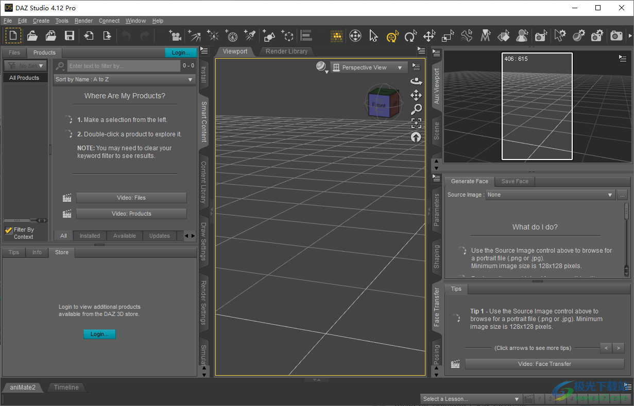Click the Login button in the Store panel
The height and width of the screenshot is (406, 634).
pyautogui.click(x=99, y=334)
